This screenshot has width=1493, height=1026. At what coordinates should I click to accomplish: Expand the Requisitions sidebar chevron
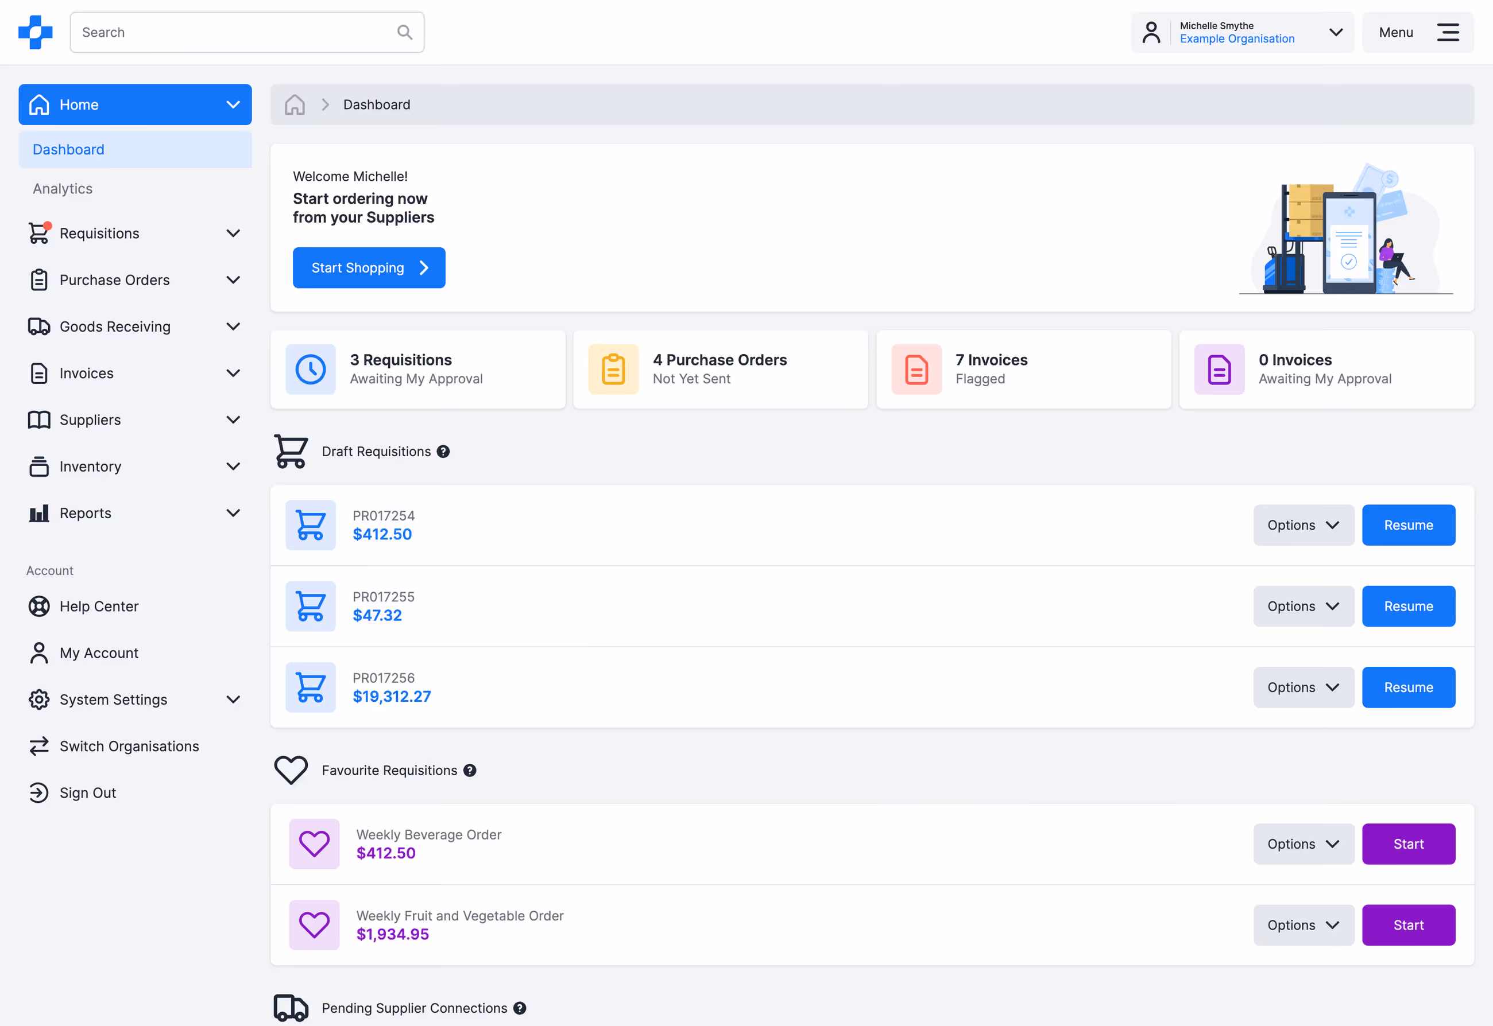[234, 233]
